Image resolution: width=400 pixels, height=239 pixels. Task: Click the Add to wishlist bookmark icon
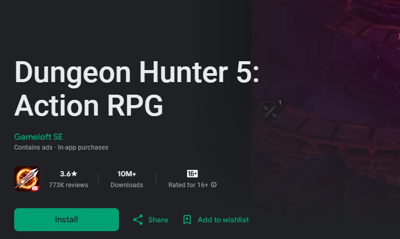187,220
